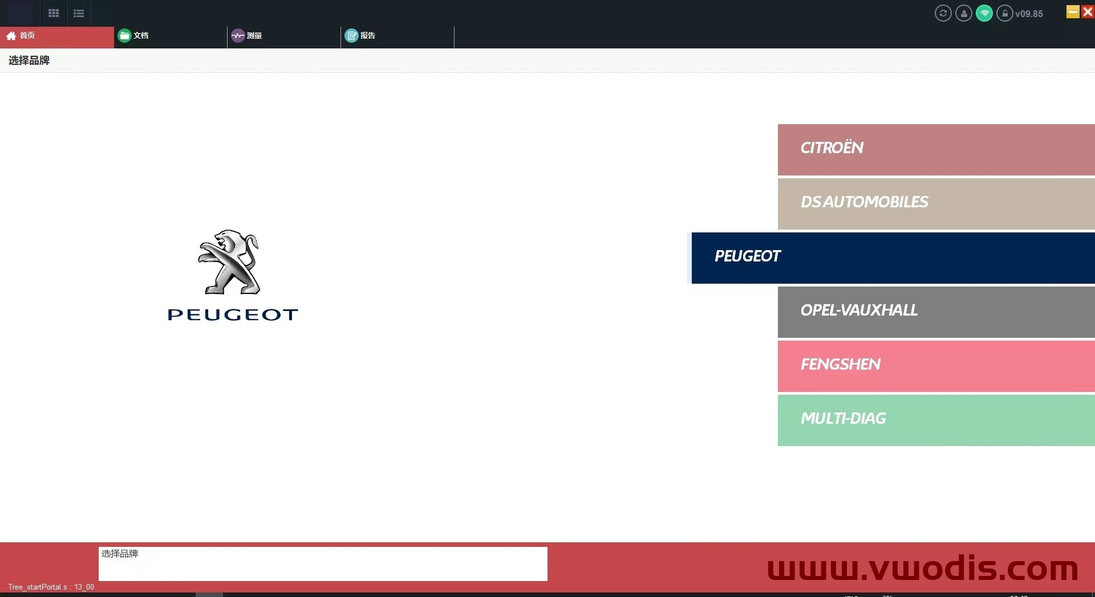Select the DS AUTOMOBILES brand
This screenshot has height=597, width=1095.
936,203
